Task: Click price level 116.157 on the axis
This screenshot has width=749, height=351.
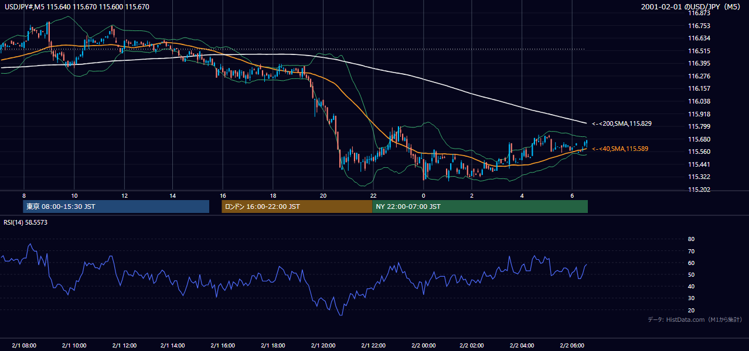Action: (699, 88)
